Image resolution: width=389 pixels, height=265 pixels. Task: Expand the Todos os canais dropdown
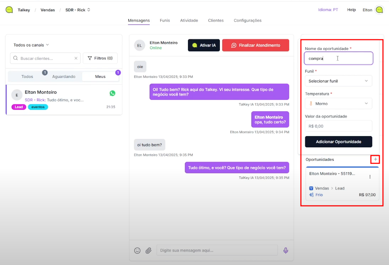pyautogui.click(x=31, y=45)
